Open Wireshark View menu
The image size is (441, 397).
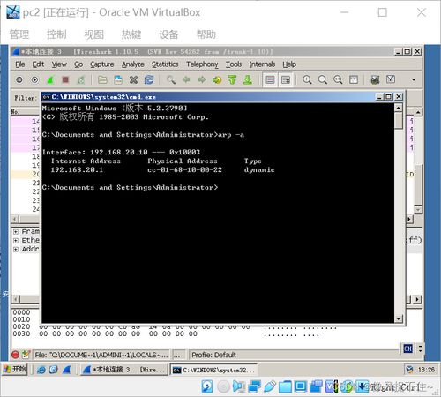tap(59, 64)
